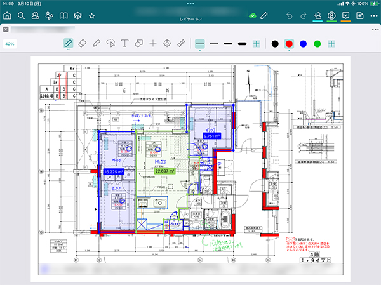Switch to the medium-thick line width
This screenshot has height=285, width=381.
(x=228, y=44)
